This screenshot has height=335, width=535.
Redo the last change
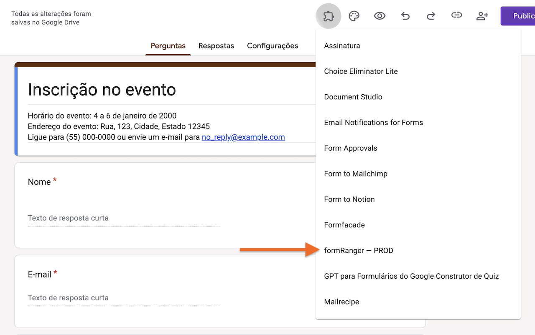pos(431,15)
